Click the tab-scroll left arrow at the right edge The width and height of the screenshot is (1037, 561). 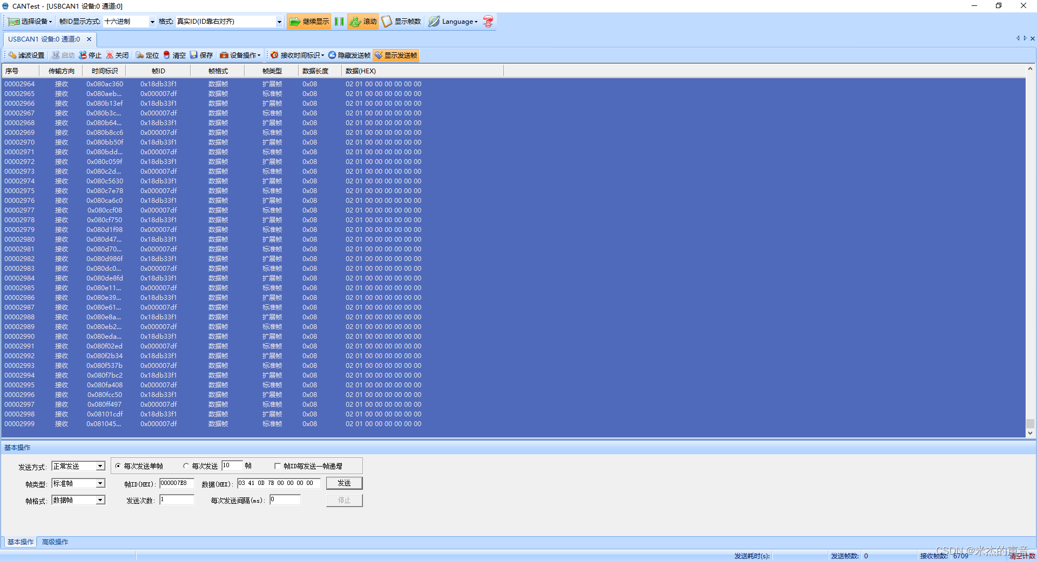[x=1018, y=38]
